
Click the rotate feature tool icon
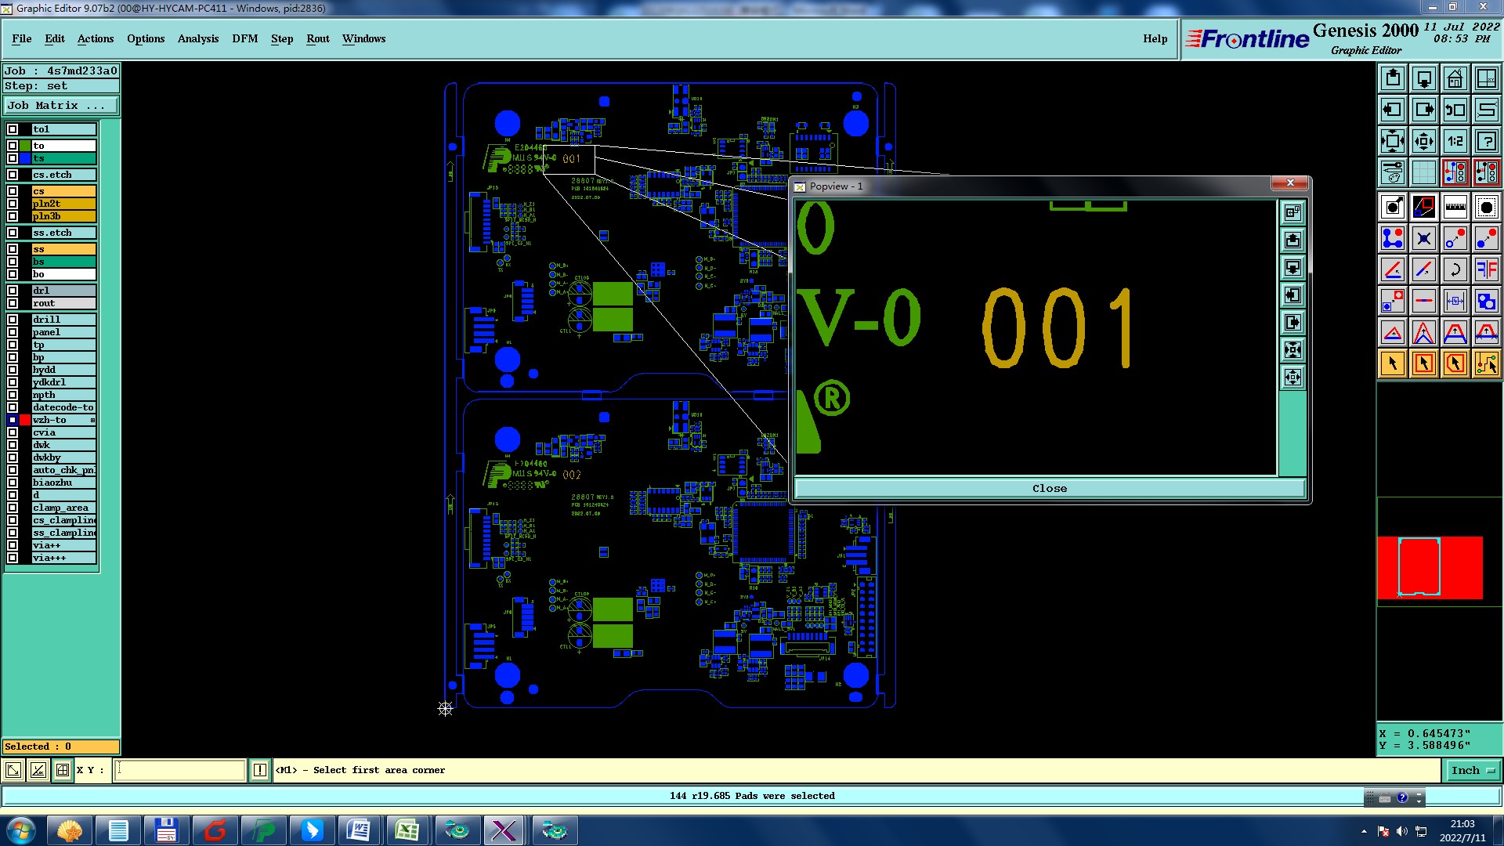tap(1455, 269)
